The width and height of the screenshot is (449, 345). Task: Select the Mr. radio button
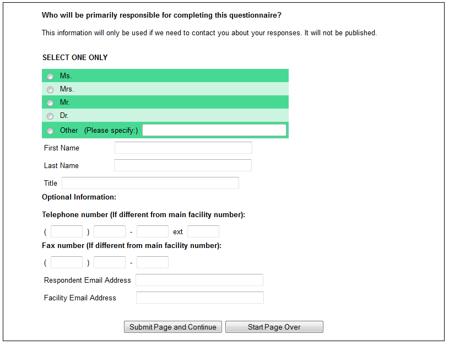point(50,103)
